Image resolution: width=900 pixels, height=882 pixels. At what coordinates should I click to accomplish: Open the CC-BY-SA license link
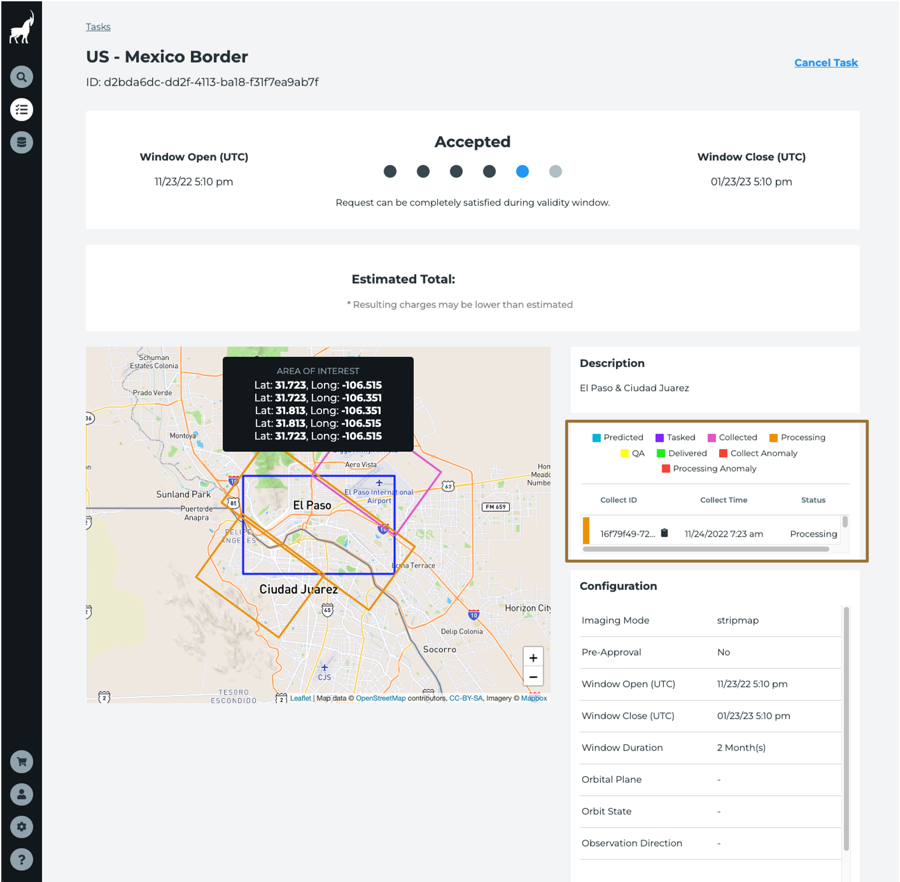[x=466, y=698]
